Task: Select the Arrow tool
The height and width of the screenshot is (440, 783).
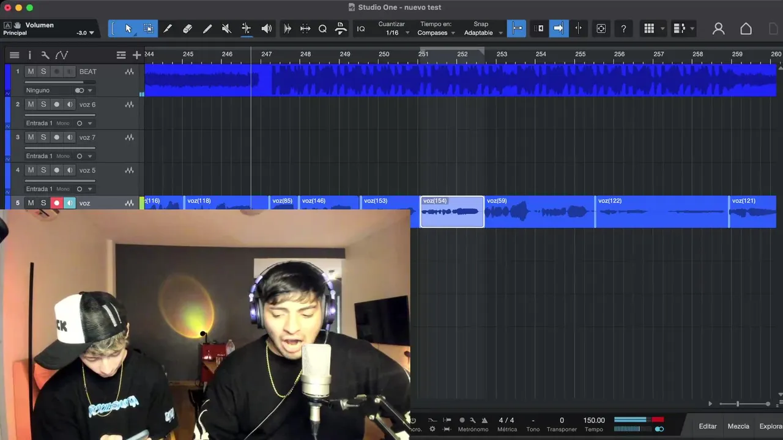Action: pyautogui.click(x=128, y=29)
